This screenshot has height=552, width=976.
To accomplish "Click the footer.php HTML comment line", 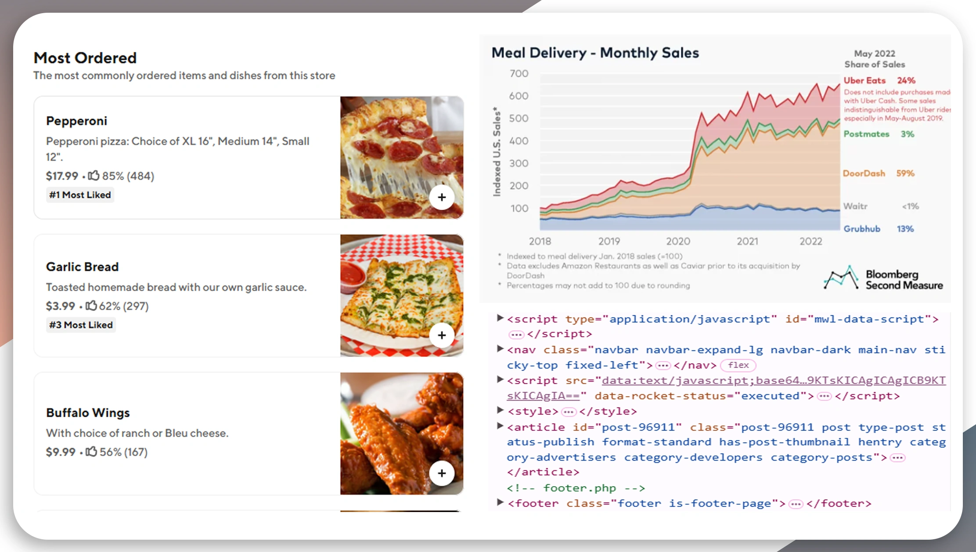I will click(x=576, y=488).
